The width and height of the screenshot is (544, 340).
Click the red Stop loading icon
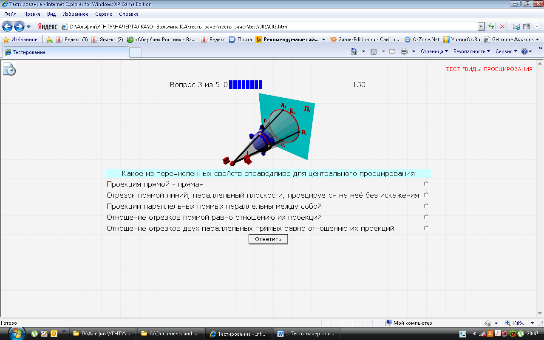pos(502,26)
